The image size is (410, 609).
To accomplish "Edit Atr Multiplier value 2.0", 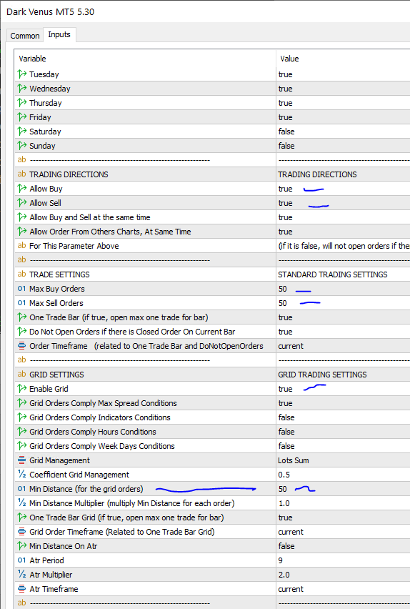I will click(x=284, y=575).
